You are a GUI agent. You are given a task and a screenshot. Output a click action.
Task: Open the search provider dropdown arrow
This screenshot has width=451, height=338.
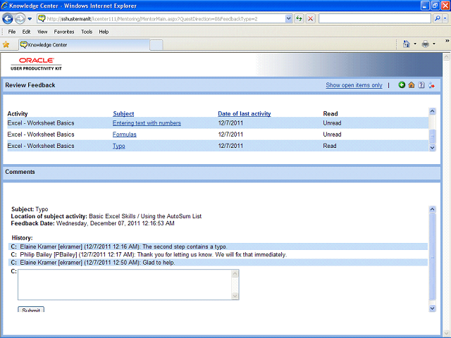pos(445,19)
